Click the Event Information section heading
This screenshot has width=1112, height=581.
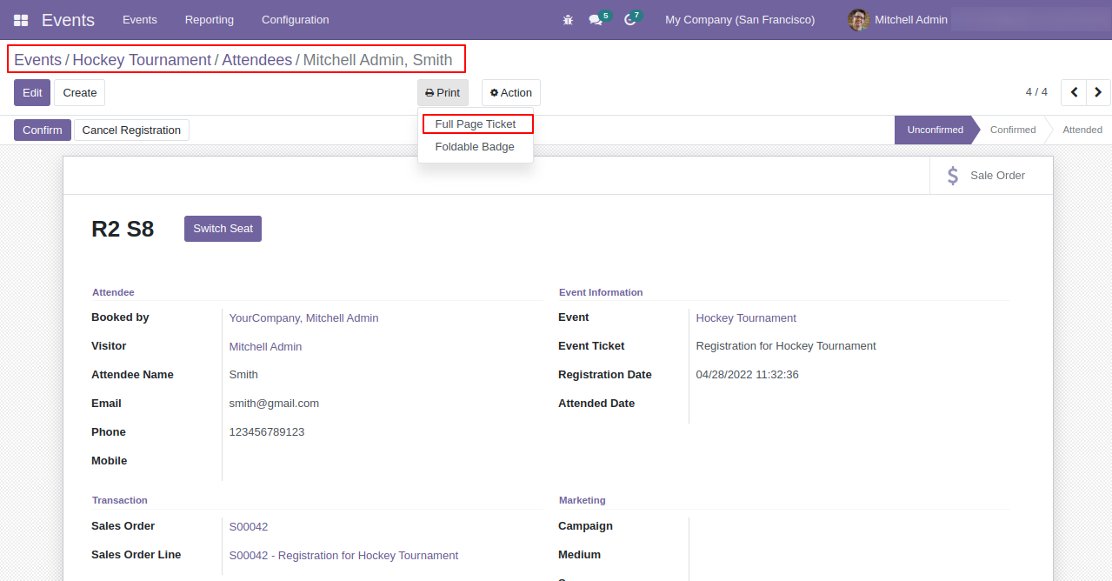(601, 292)
